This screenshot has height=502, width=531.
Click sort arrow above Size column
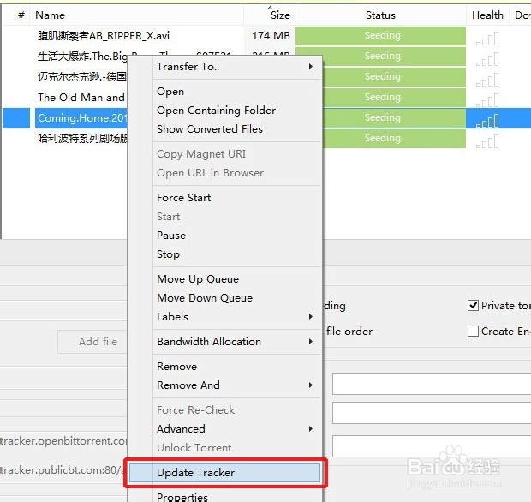click(x=271, y=8)
